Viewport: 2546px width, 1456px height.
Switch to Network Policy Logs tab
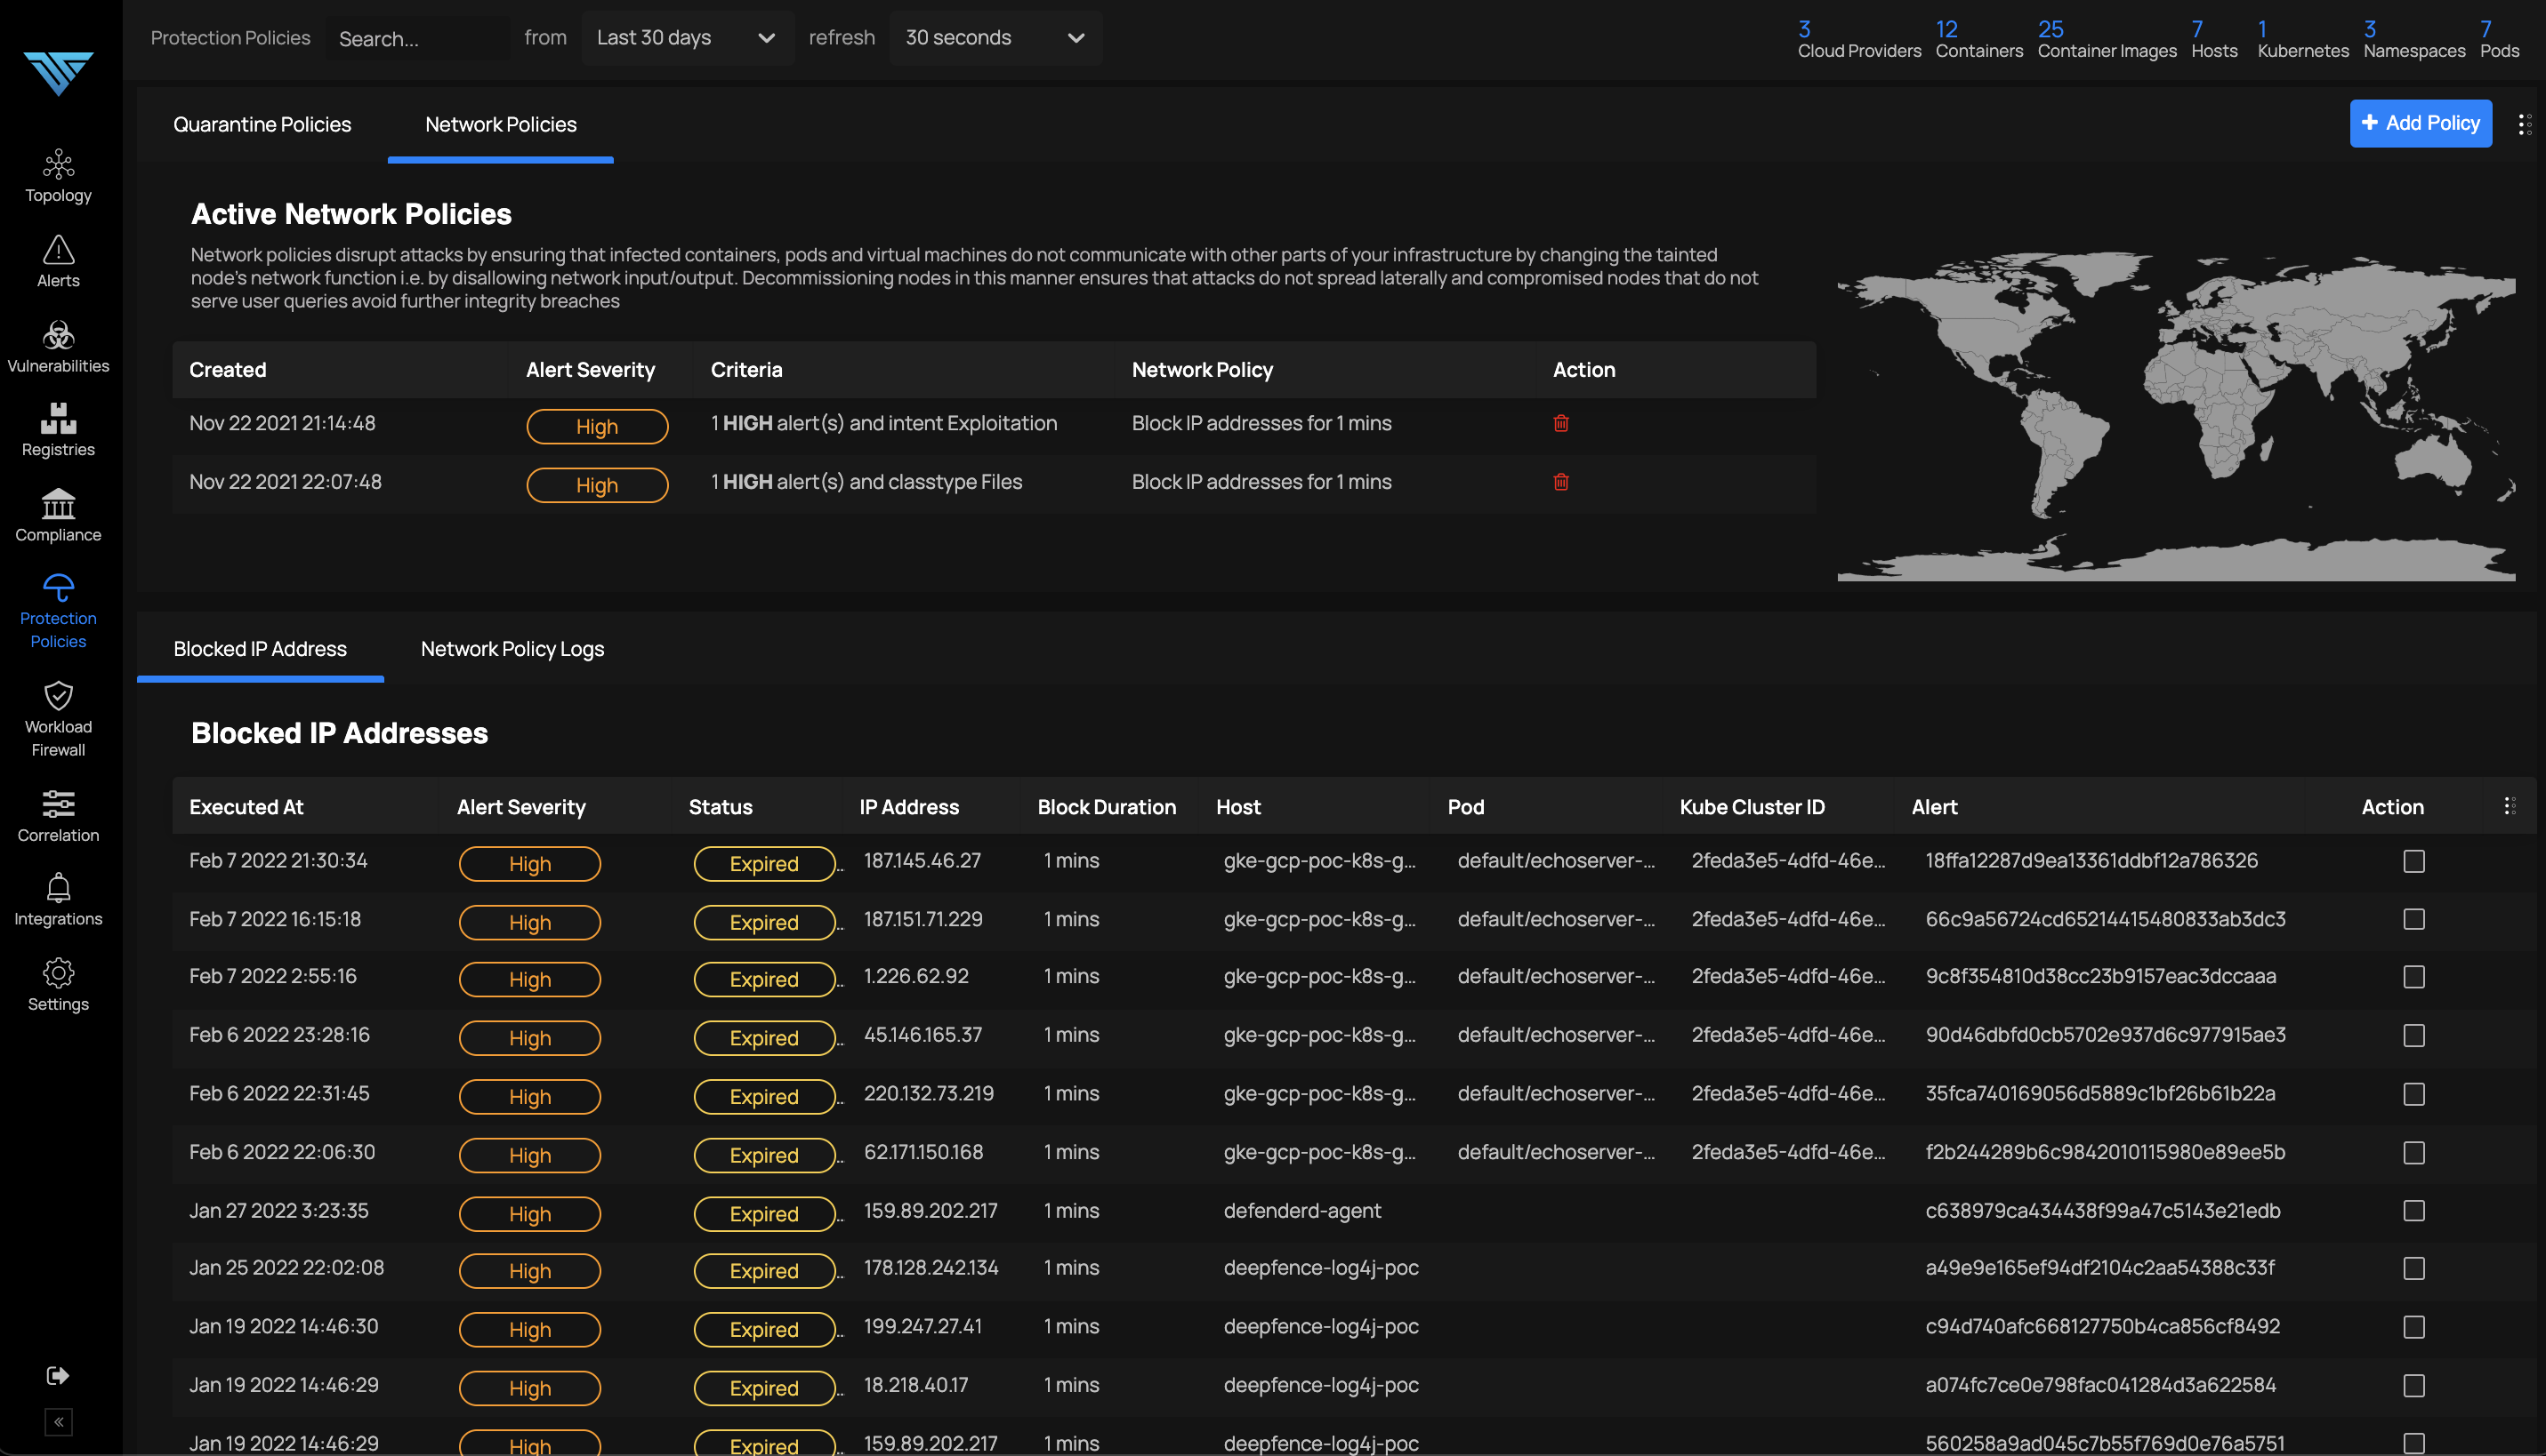pyautogui.click(x=512, y=649)
